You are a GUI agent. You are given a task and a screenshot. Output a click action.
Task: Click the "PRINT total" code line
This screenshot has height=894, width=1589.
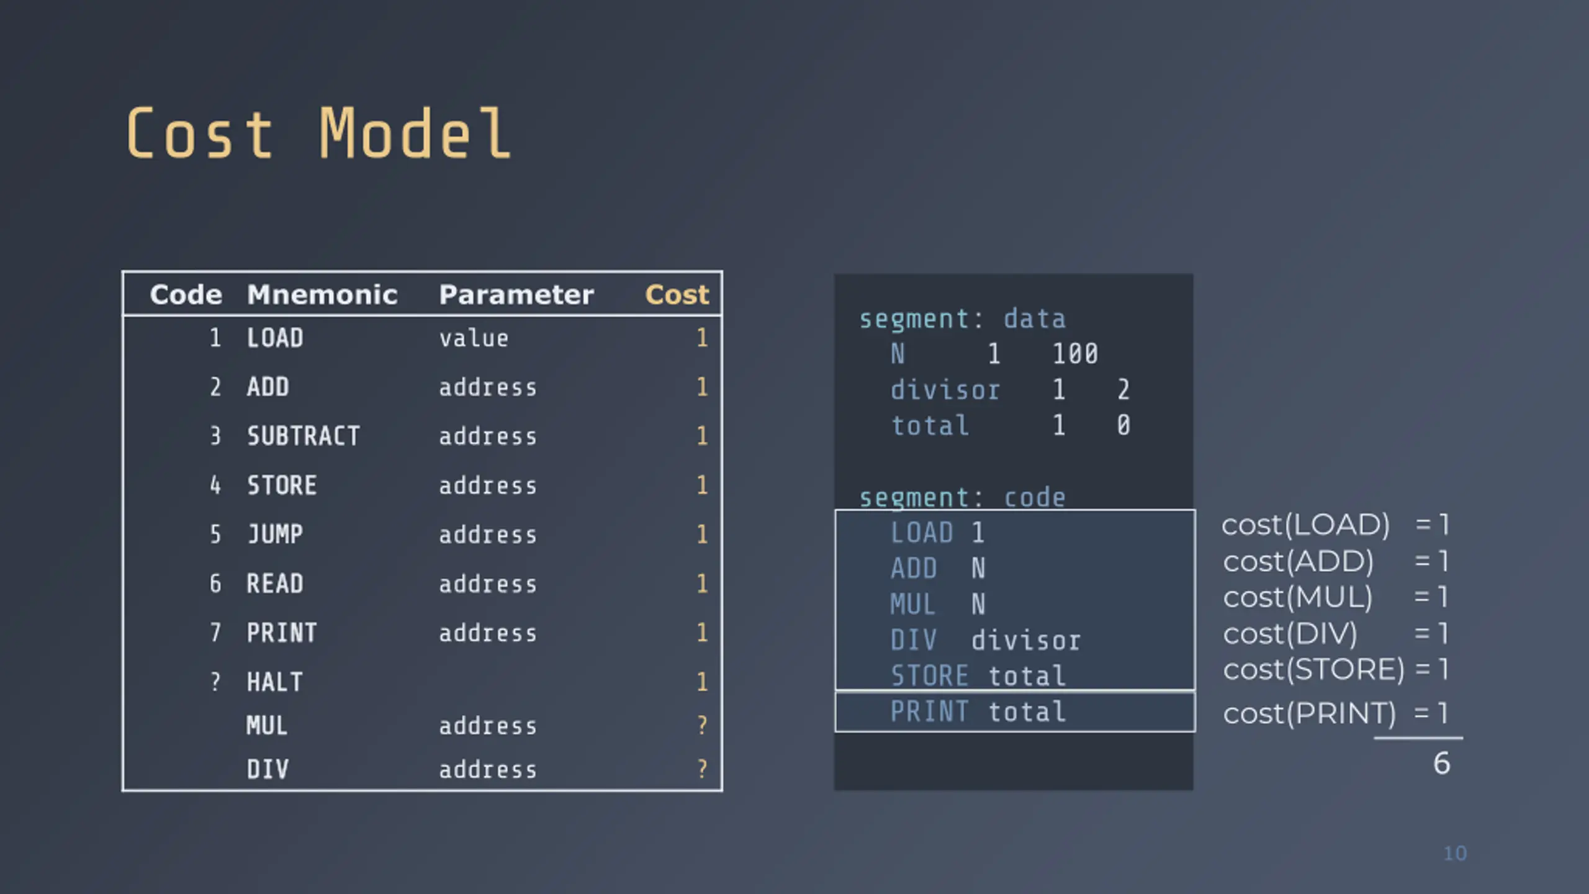[978, 711]
